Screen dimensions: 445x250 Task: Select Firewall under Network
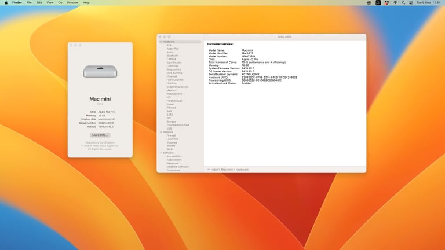(171, 135)
